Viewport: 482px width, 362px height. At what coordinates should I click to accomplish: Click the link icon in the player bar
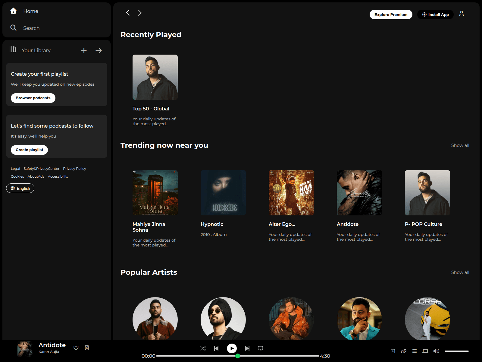click(x=404, y=351)
